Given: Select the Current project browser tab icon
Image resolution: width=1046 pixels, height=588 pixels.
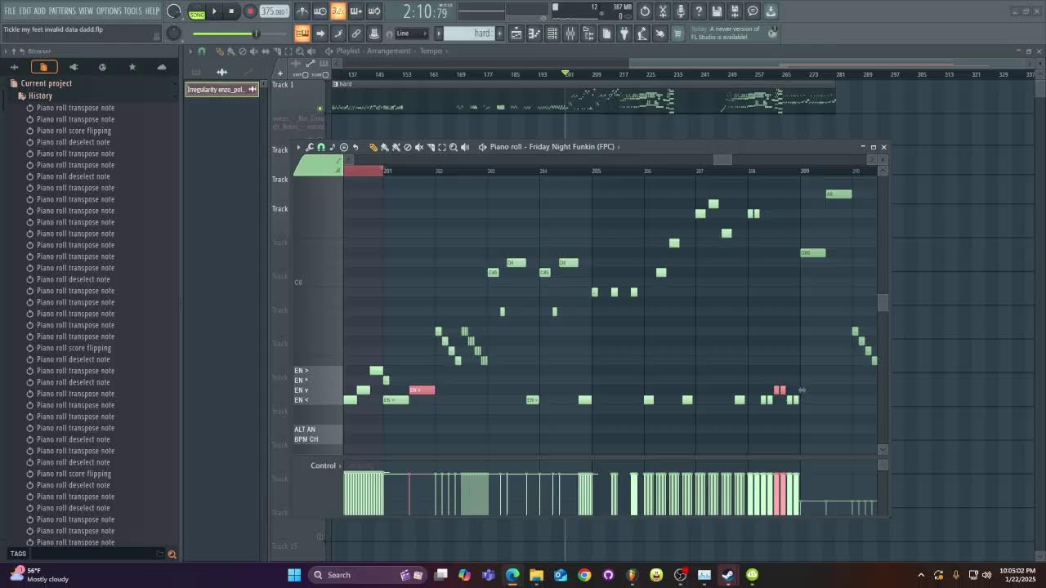Looking at the screenshot, I should point(44,67).
